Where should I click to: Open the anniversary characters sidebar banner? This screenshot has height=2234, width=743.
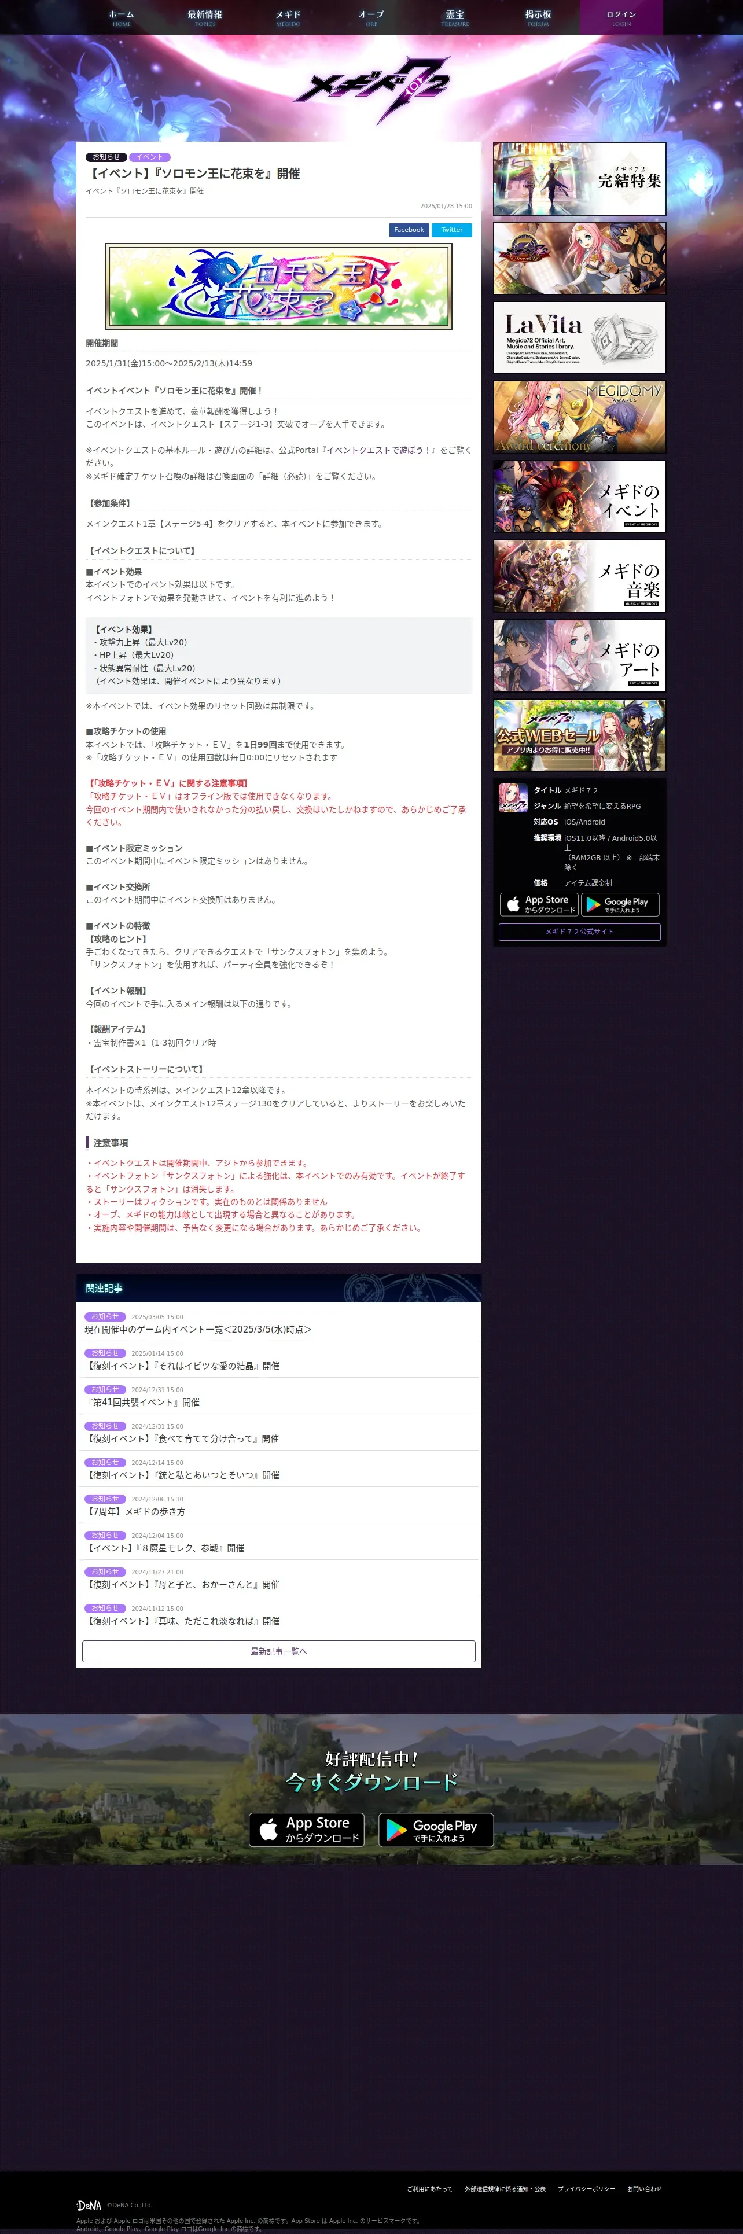(x=579, y=257)
